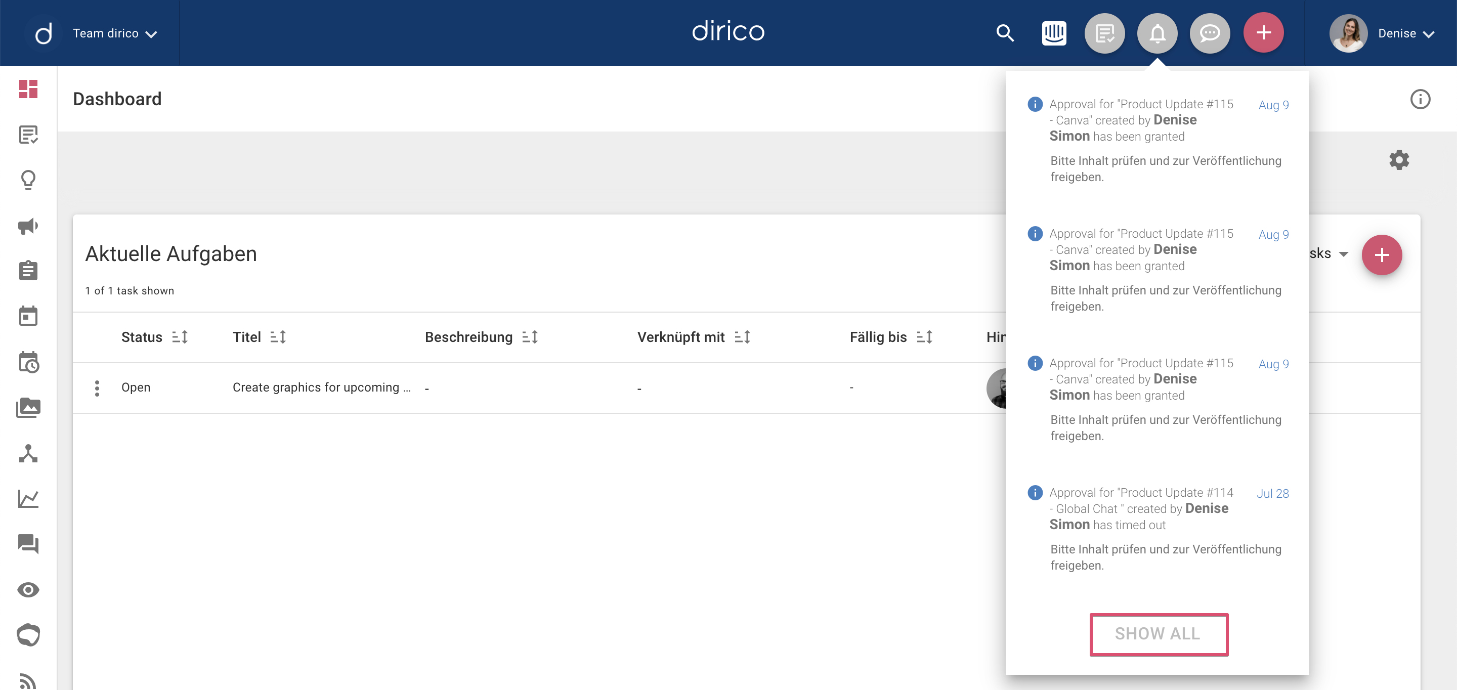Open dashboard settings gear icon
Viewport: 1457px width, 690px height.
1399,159
